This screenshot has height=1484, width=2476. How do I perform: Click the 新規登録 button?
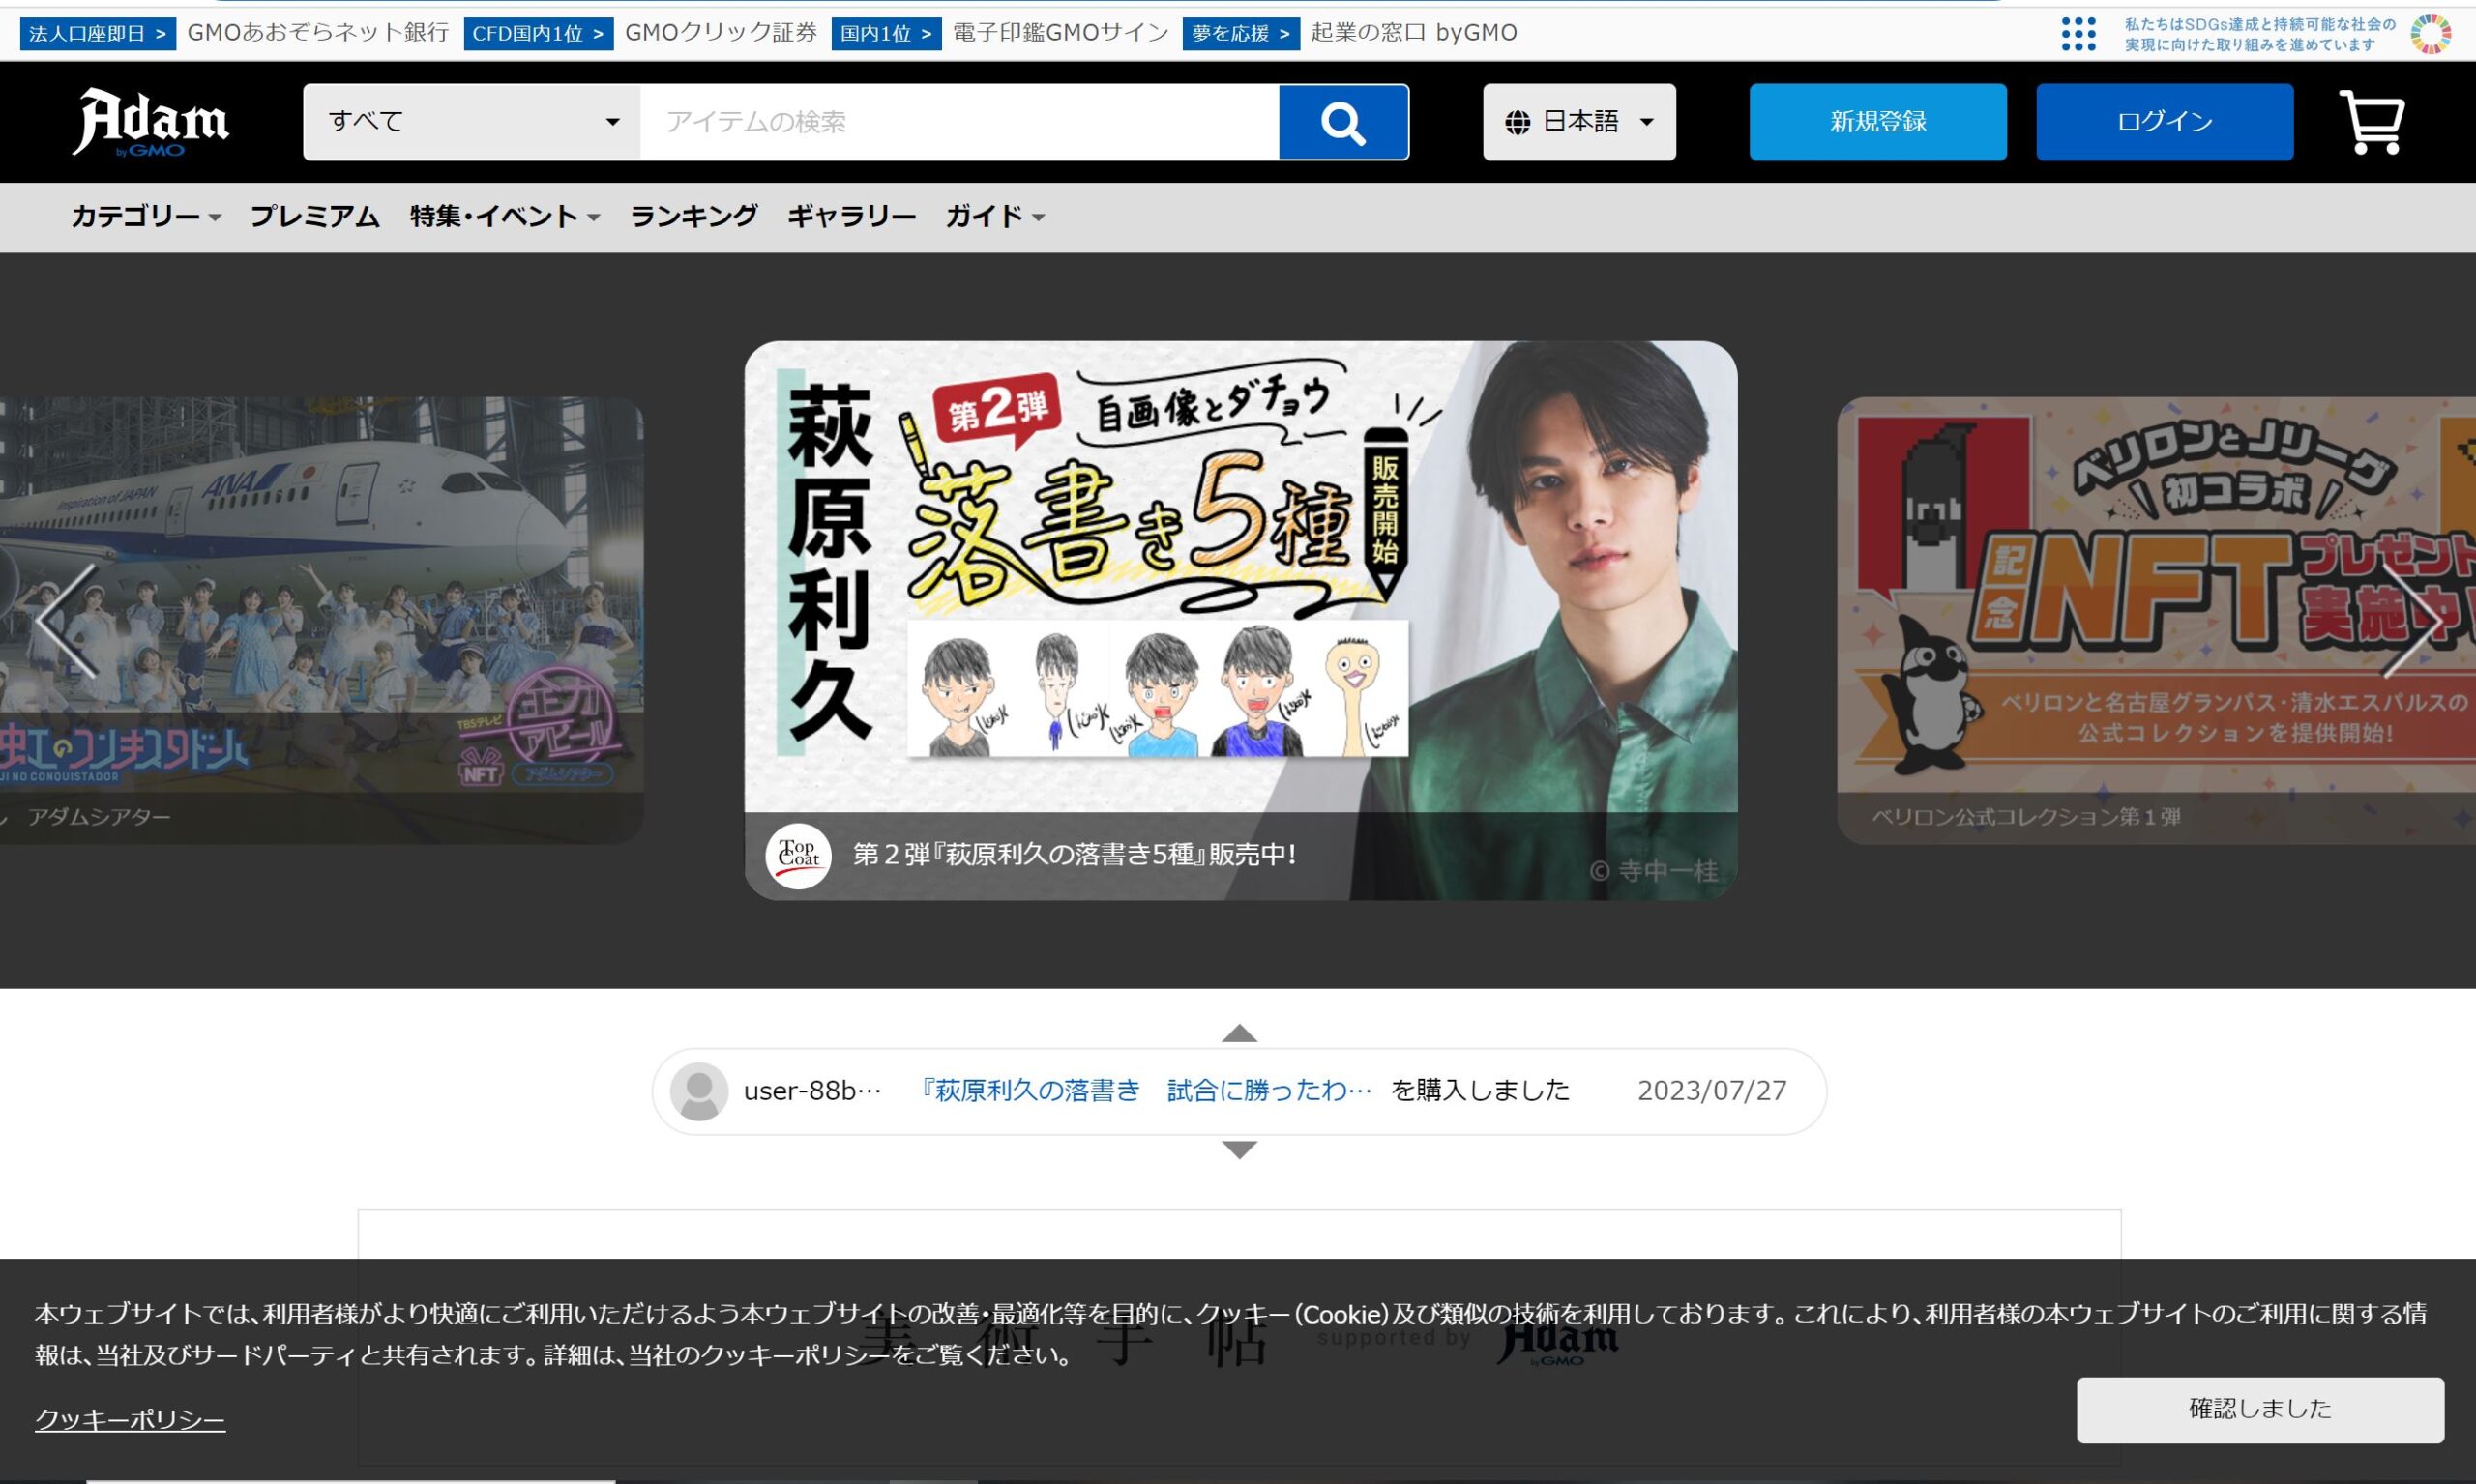pyautogui.click(x=1877, y=122)
